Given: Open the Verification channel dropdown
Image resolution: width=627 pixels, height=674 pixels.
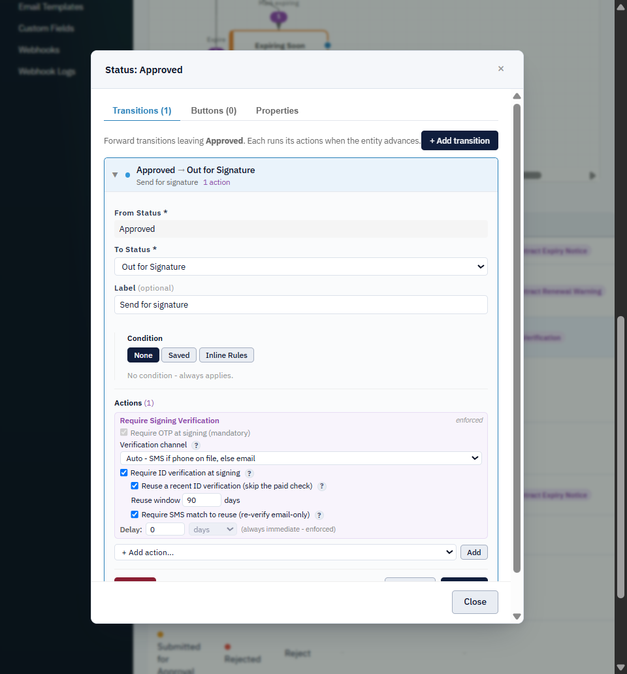Looking at the screenshot, I should (x=301, y=458).
